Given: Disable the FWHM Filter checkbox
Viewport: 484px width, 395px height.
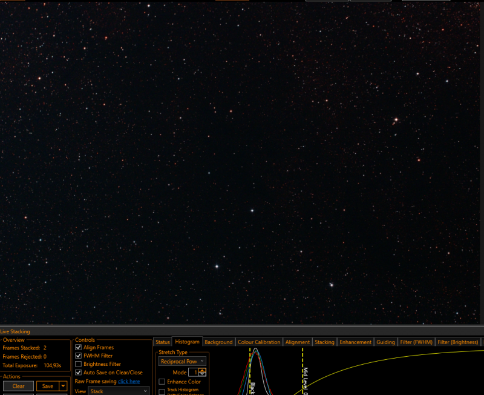Looking at the screenshot, I should point(79,356).
